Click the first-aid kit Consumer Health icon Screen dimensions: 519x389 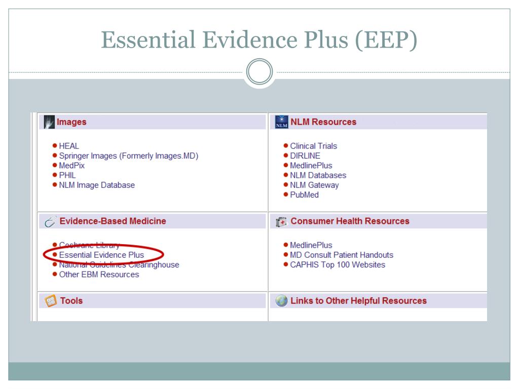pos(281,222)
